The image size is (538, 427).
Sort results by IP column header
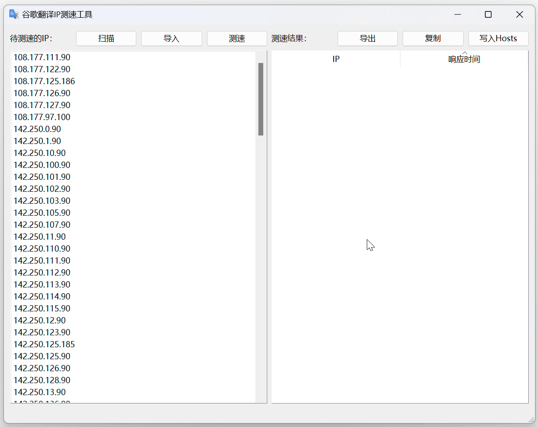pyautogui.click(x=336, y=59)
